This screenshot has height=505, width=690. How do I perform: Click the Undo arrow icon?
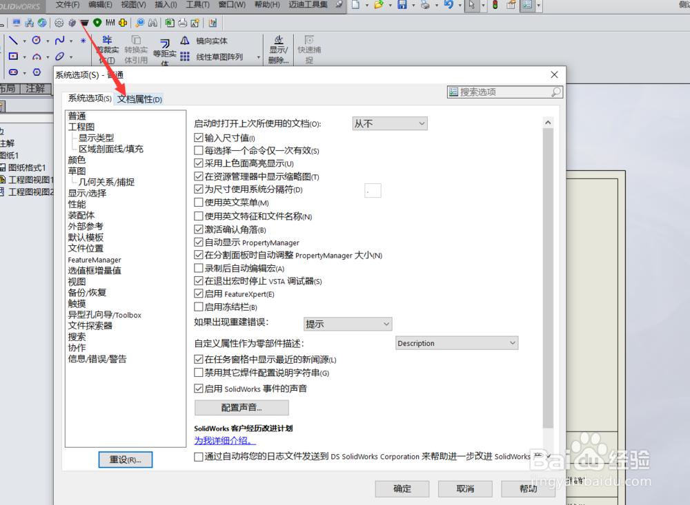(448, 5)
